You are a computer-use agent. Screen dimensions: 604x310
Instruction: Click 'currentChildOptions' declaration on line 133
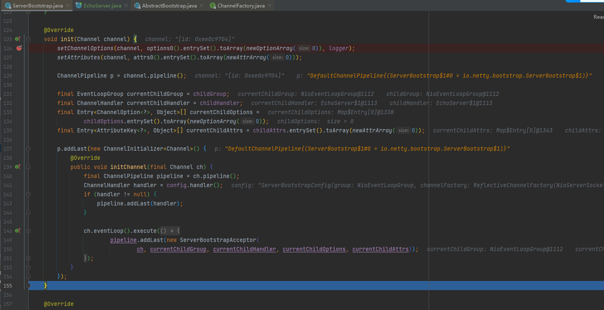[221, 112]
